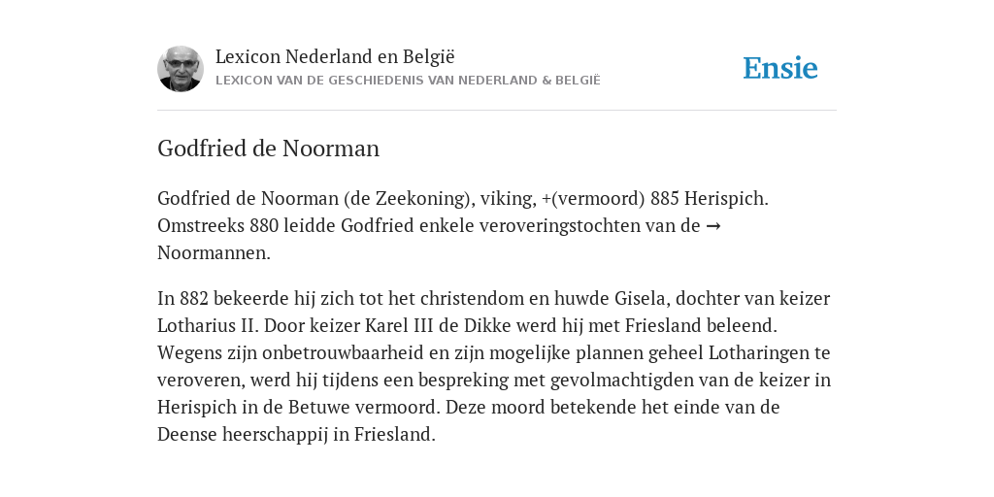
Task: Open the Ensie logo link
Action: tap(779, 69)
